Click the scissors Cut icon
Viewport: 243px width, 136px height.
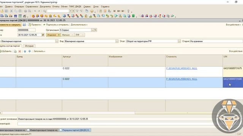tap(11, 11)
